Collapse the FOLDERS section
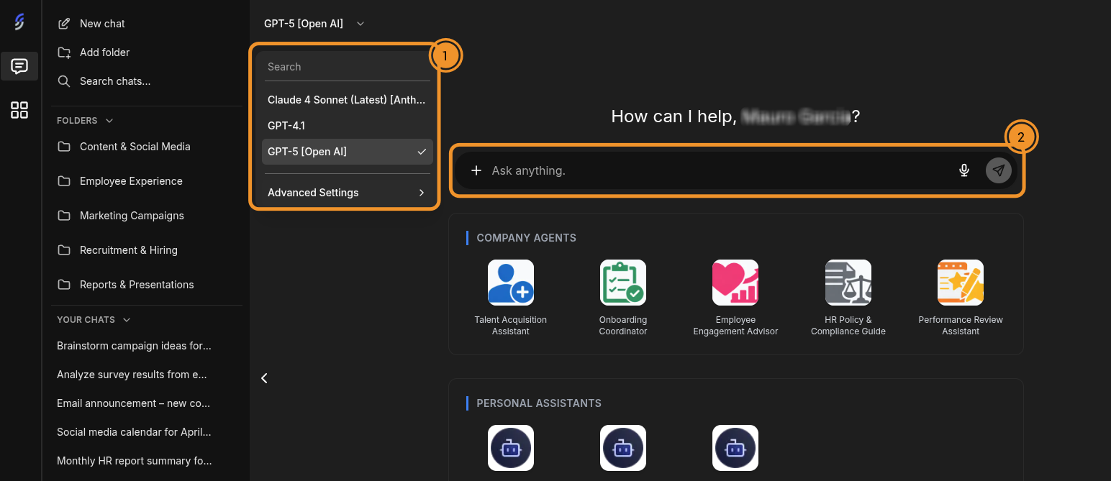The height and width of the screenshot is (481, 1111). pos(109,121)
